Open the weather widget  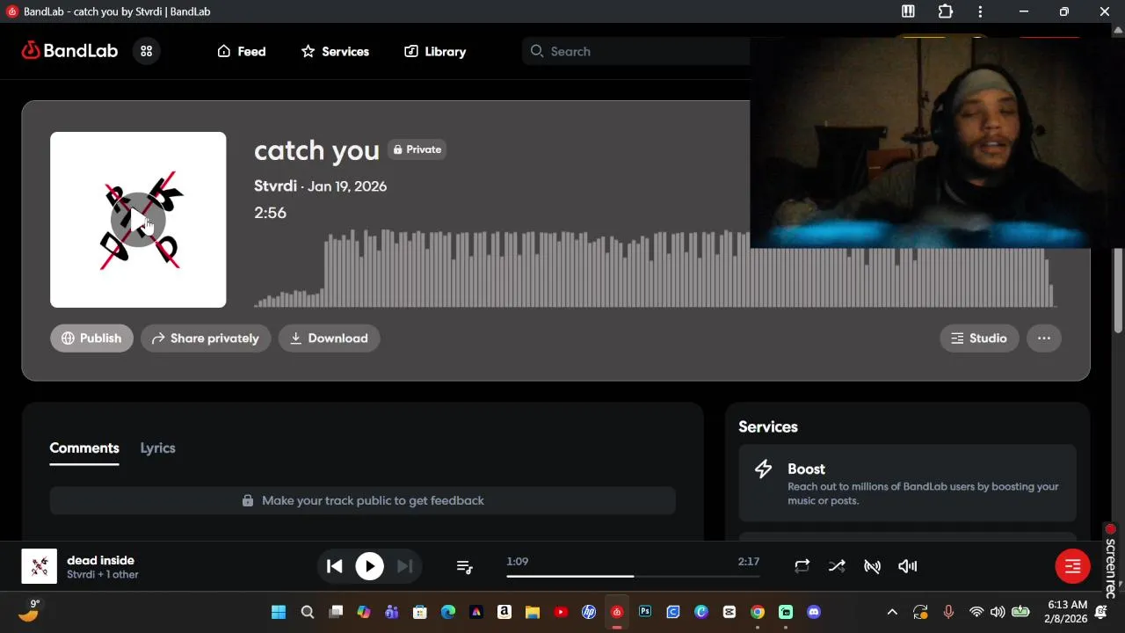30,611
